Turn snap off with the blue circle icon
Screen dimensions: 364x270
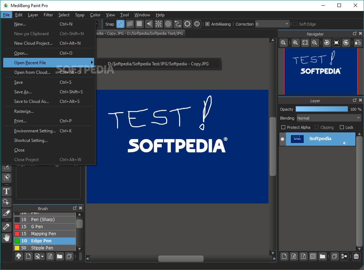120,24
